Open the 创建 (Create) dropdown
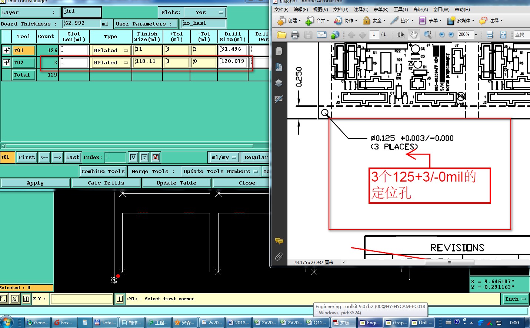This screenshot has width=530, height=328. coord(289,21)
